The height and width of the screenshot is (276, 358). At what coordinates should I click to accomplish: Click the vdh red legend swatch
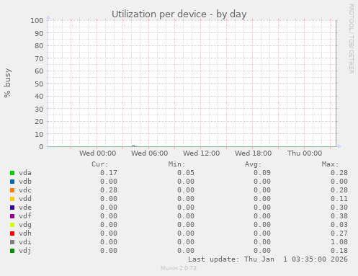12,233
